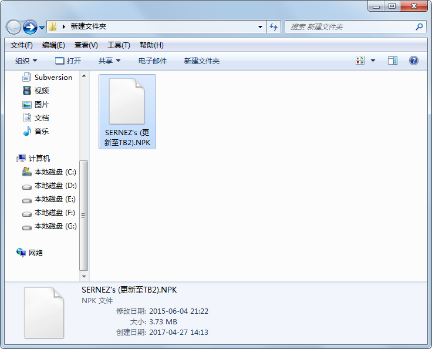
Task: Toggle the preview pane icon
Action: click(x=393, y=61)
